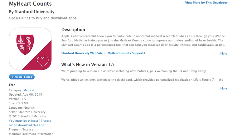The image size is (237, 137).
Task: Click the By Stanford University subtitle
Action: [32, 12]
